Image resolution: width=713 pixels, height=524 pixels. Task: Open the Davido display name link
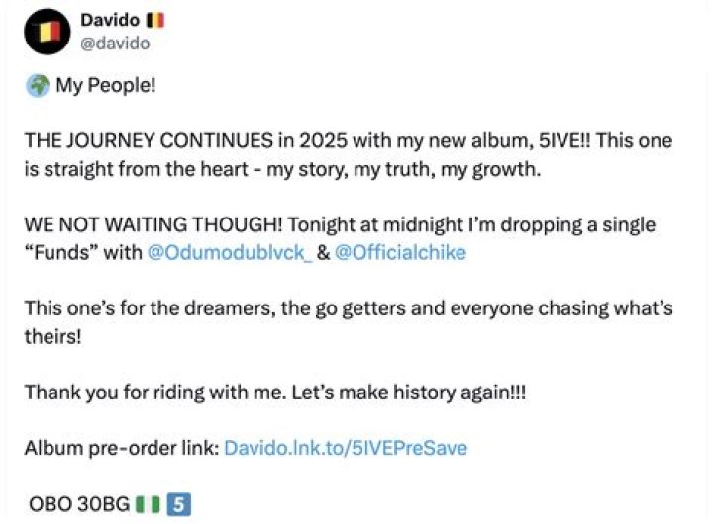(x=110, y=20)
